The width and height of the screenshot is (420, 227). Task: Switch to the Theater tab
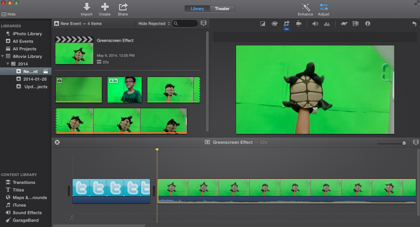222,9
